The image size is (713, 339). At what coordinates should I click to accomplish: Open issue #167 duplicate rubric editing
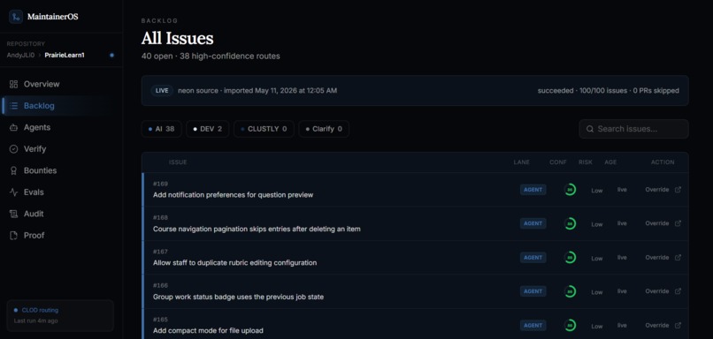pos(234,263)
